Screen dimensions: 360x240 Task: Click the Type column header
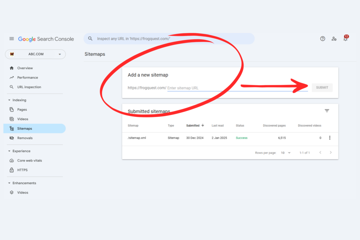(171, 125)
